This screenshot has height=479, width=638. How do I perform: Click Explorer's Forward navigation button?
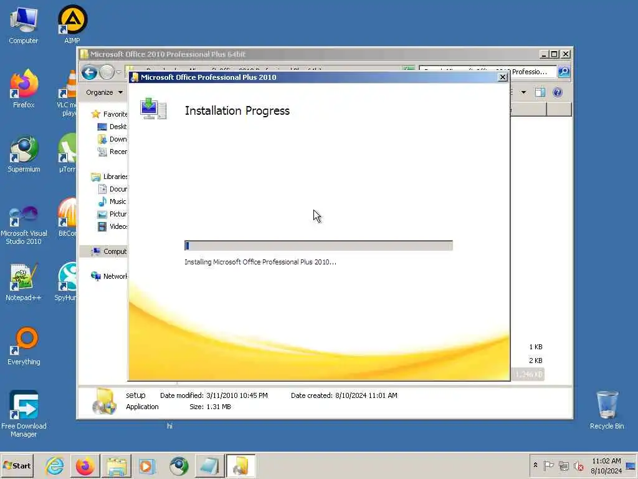(107, 72)
